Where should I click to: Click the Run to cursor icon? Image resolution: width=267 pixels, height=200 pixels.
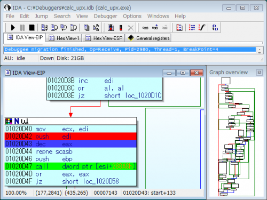tap(73, 28)
